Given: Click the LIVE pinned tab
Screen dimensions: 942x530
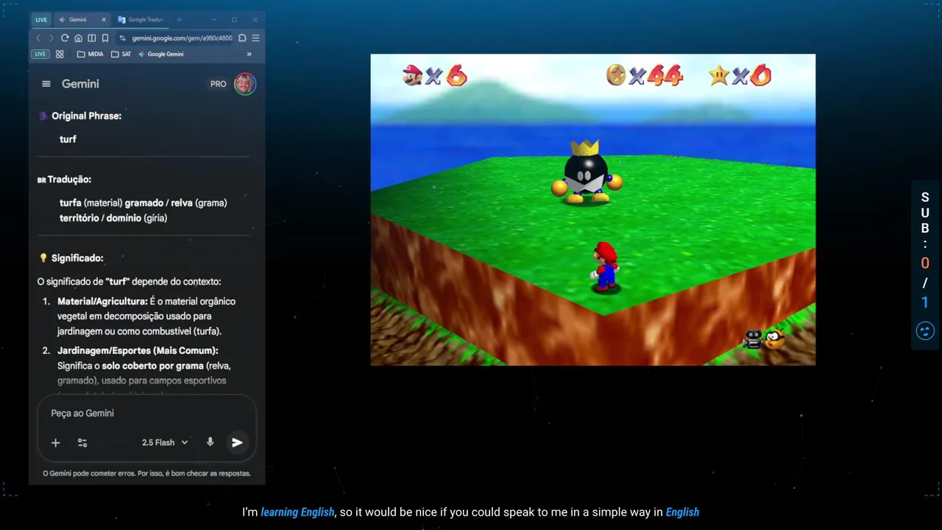Looking at the screenshot, I should (x=41, y=20).
